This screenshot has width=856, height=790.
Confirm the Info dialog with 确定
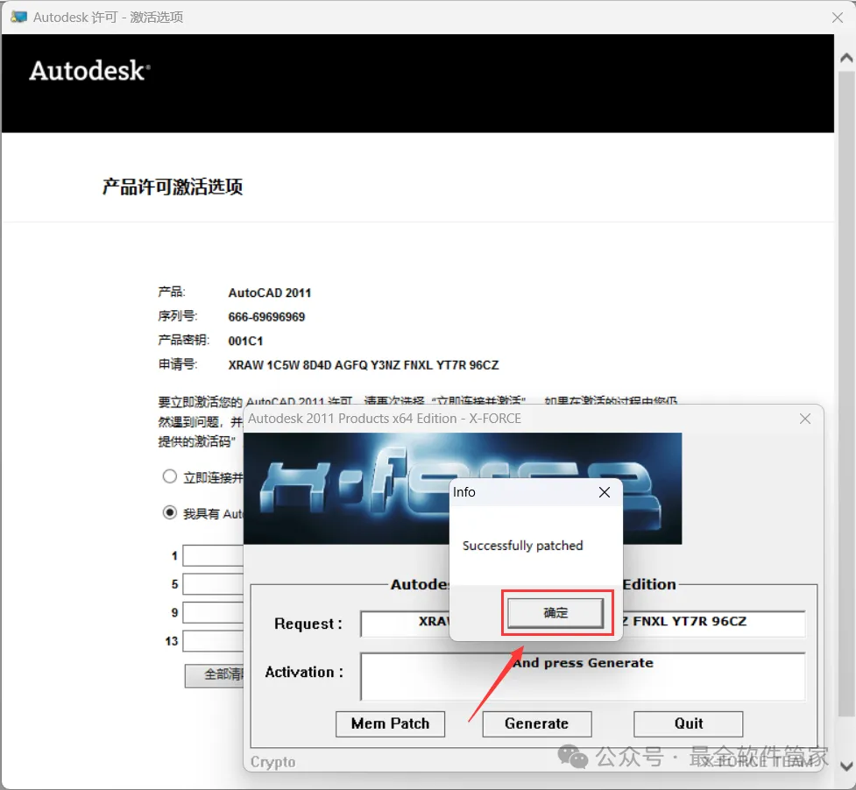(x=555, y=613)
